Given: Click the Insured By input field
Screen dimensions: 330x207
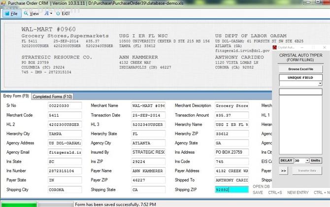Looking at the screenshot, I should pos(148,152).
